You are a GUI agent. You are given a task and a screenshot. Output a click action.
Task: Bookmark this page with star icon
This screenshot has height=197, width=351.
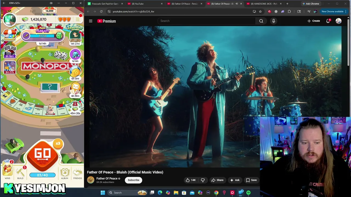[260, 11]
